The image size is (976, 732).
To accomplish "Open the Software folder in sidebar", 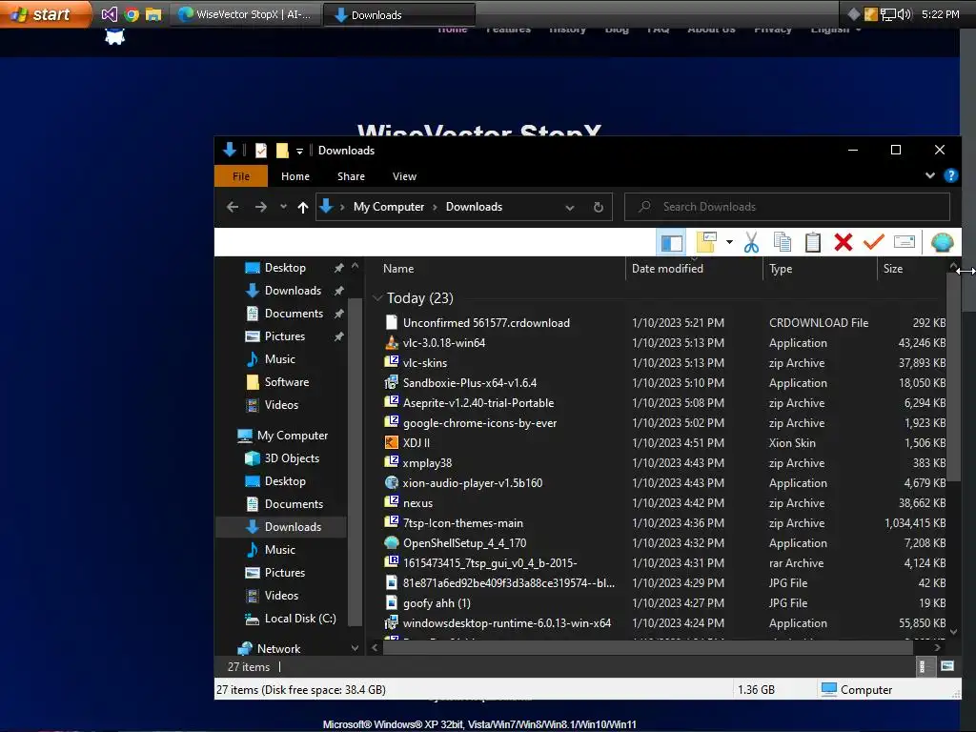I will (x=286, y=382).
